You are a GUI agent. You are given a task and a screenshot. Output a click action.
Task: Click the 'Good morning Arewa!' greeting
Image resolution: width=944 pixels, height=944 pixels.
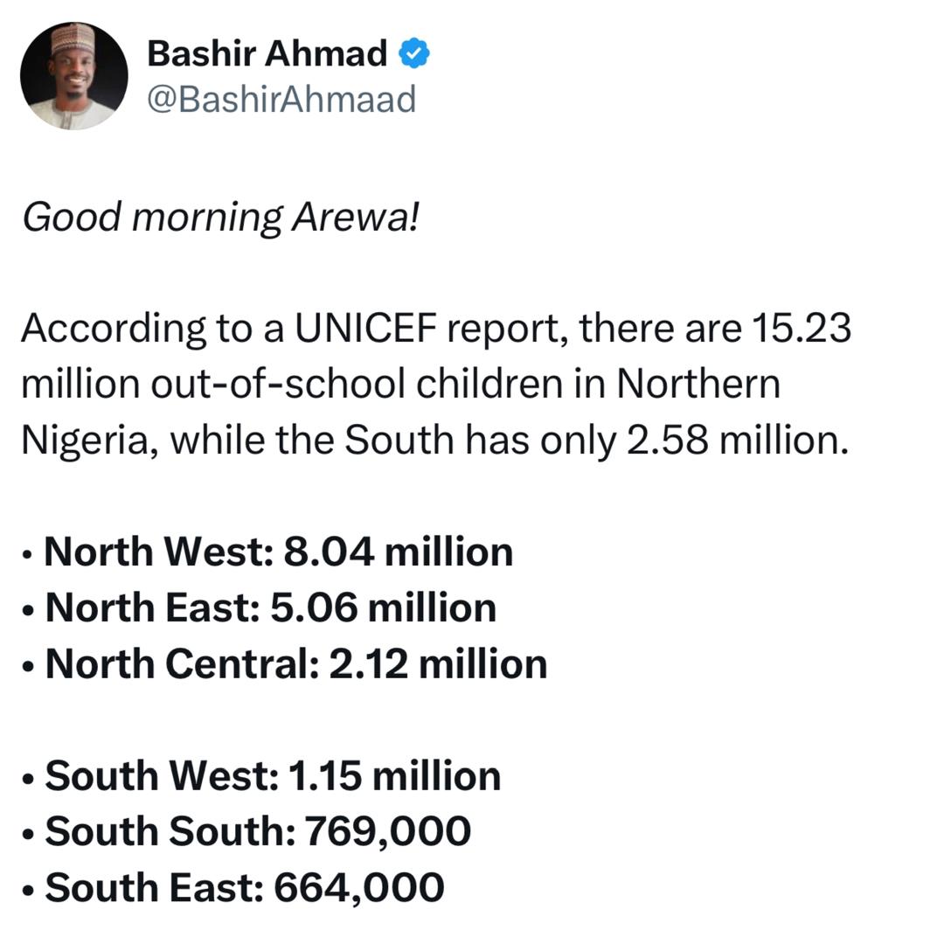click(220, 217)
